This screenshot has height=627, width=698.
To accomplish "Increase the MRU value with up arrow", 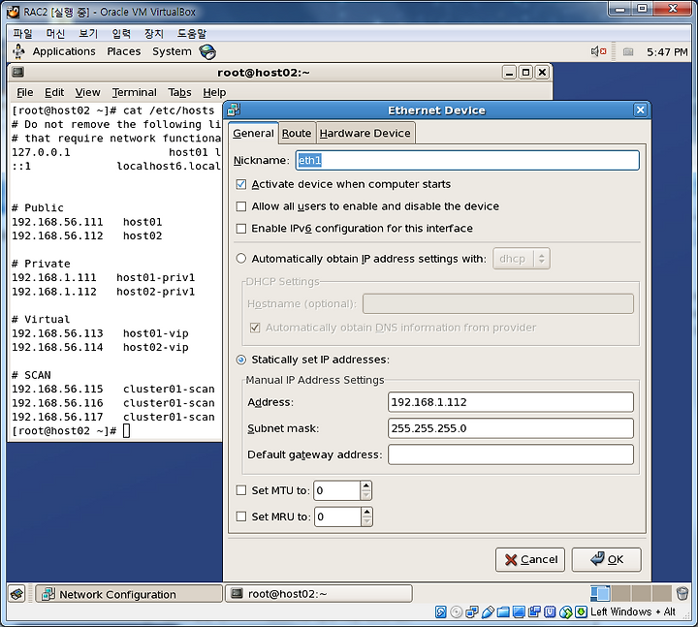I will click(x=366, y=512).
